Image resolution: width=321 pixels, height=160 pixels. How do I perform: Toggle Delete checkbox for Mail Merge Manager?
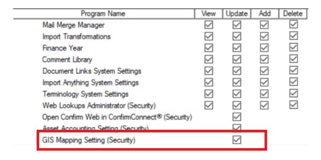293,25
